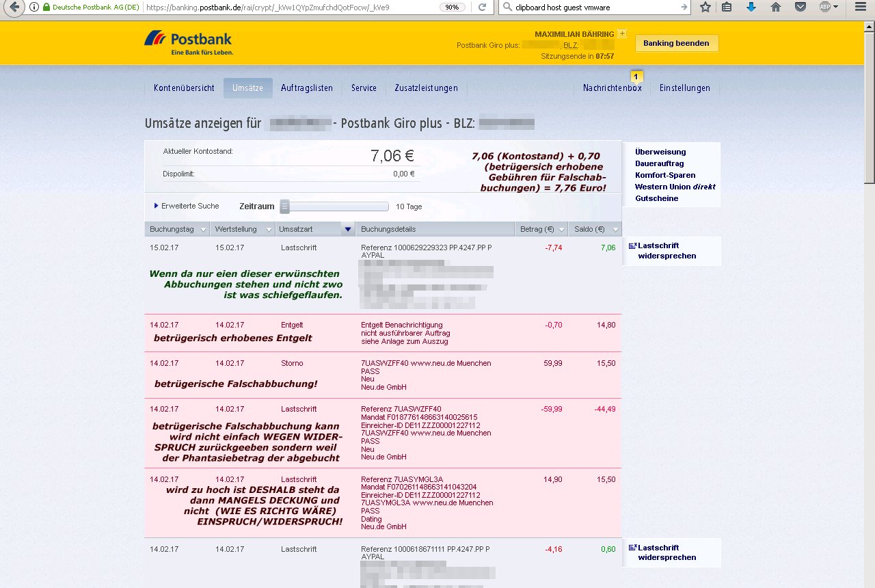
Task: Go back with the browser back arrow
Action: click(x=13, y=8)
